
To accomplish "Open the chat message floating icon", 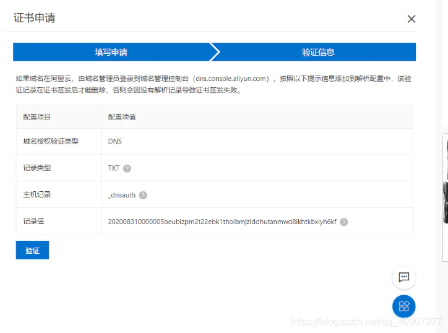I will click(x=403, y=277).
